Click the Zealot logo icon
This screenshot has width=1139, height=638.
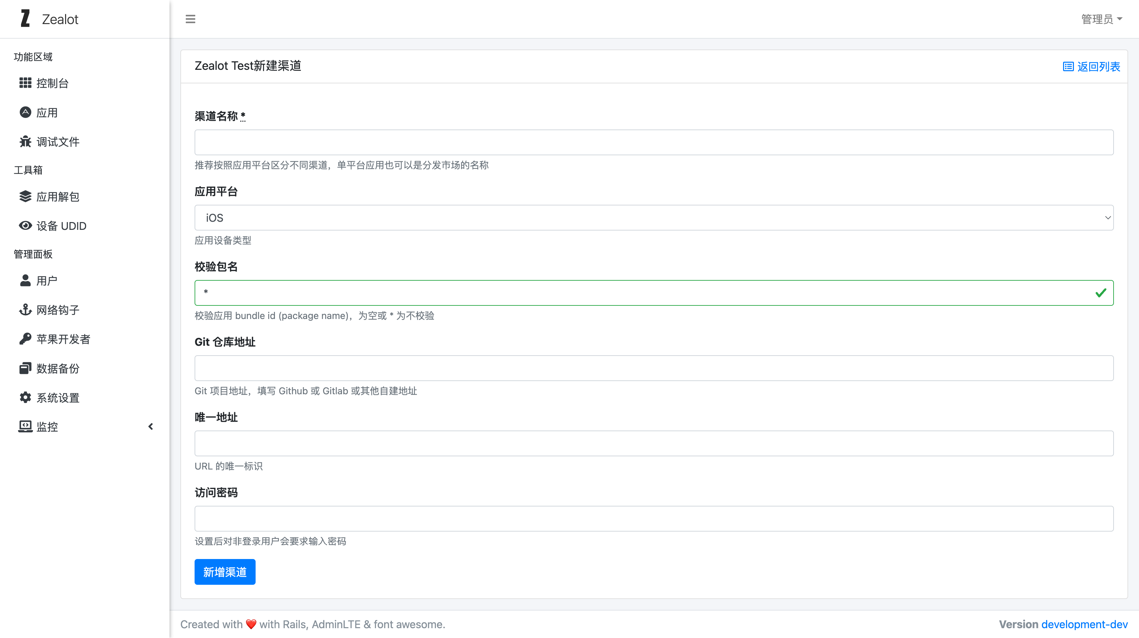26,19
